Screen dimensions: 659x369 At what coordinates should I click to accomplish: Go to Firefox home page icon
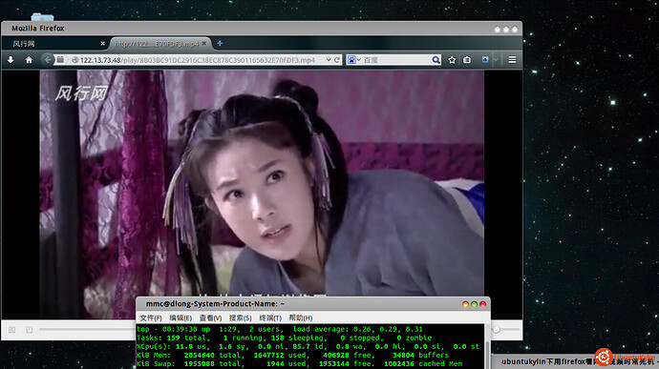point(29,60)
